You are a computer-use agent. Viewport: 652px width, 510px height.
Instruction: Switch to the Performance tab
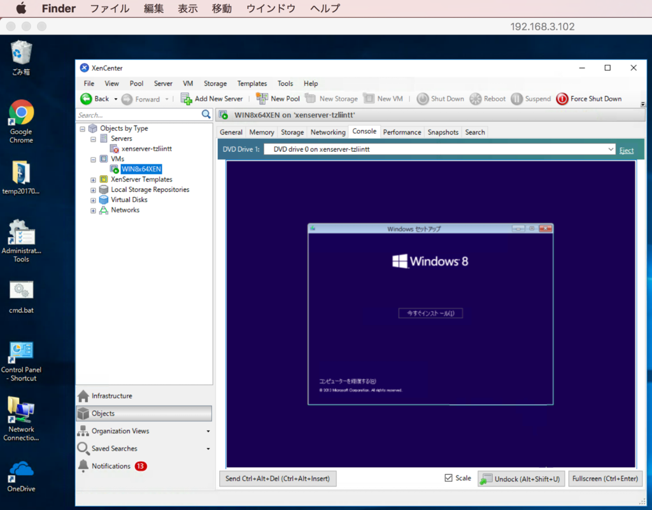[x=402, y=132]
